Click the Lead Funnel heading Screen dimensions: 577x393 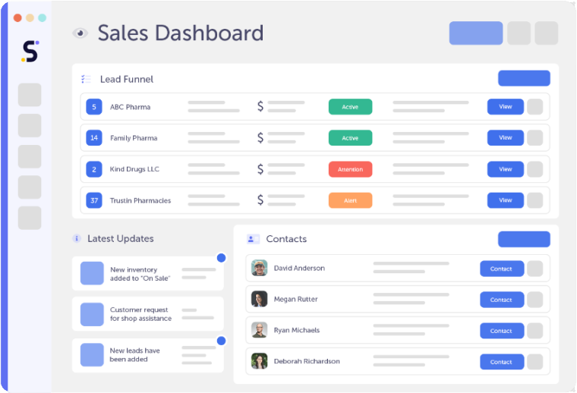click(127, 80)
